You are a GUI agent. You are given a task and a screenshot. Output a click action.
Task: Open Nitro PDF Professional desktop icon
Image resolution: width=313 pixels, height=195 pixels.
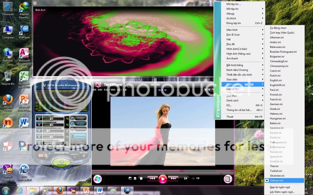point(8,126)
